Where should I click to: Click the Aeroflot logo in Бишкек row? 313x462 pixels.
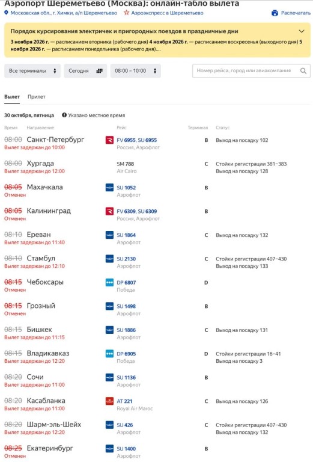pos(109,330)
